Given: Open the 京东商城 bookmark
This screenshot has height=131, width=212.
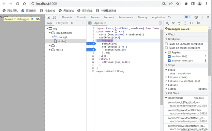Looking at the screenshot, I should [85, 10].
